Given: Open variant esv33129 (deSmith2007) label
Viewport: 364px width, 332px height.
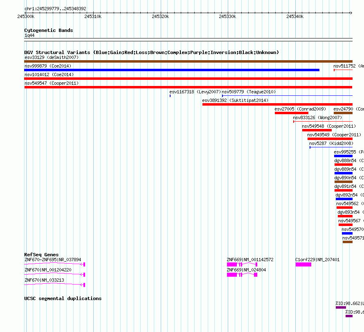Looking at the screenshot, I should 52,57.
